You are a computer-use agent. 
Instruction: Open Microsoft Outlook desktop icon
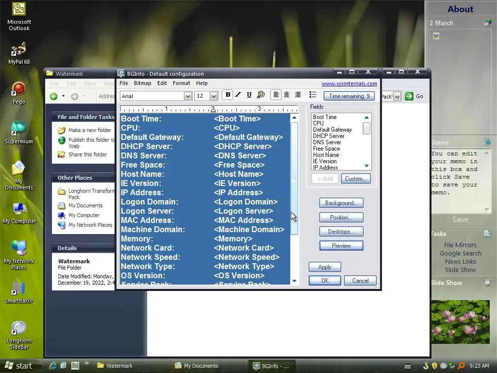pyautogui.click(x=19, y=17)
